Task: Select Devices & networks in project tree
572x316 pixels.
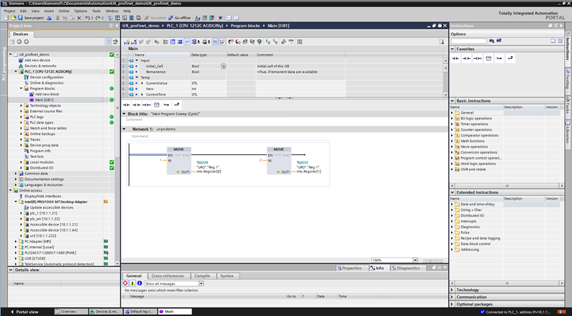Action: tap(40, 66)
